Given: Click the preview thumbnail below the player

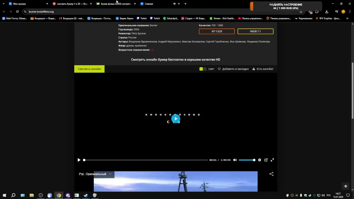Looking at the screenshot, I should 176,181.
